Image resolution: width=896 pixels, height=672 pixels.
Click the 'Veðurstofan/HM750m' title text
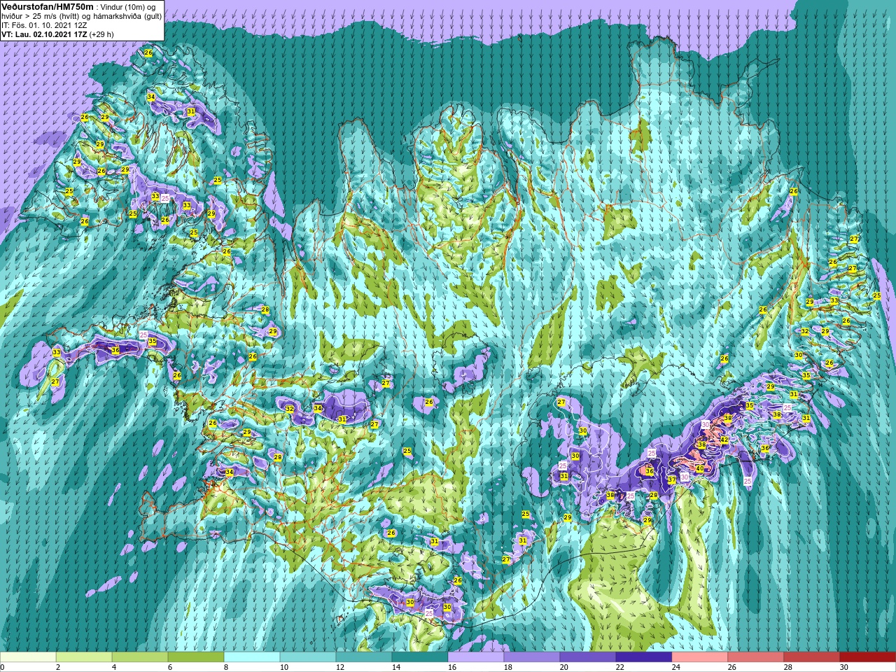(48, 6)
